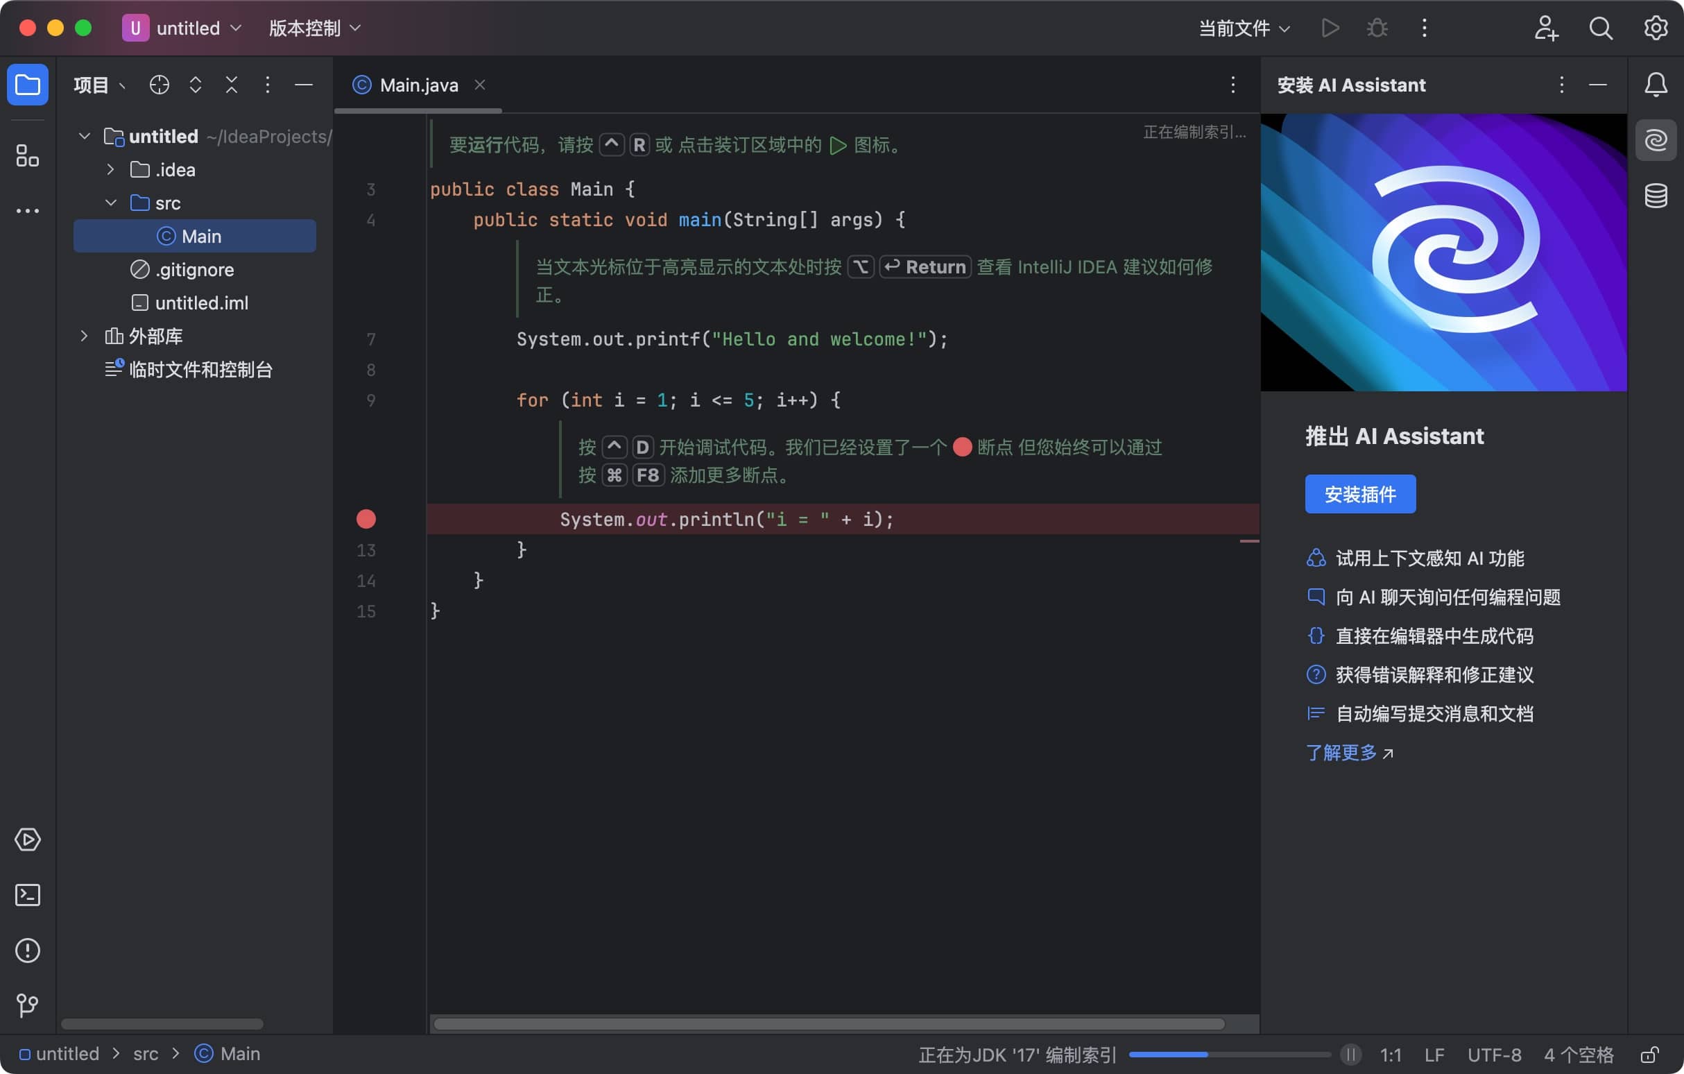Open the Database tool window icon
The image size is (1684, 1074).
point(1656,196)
